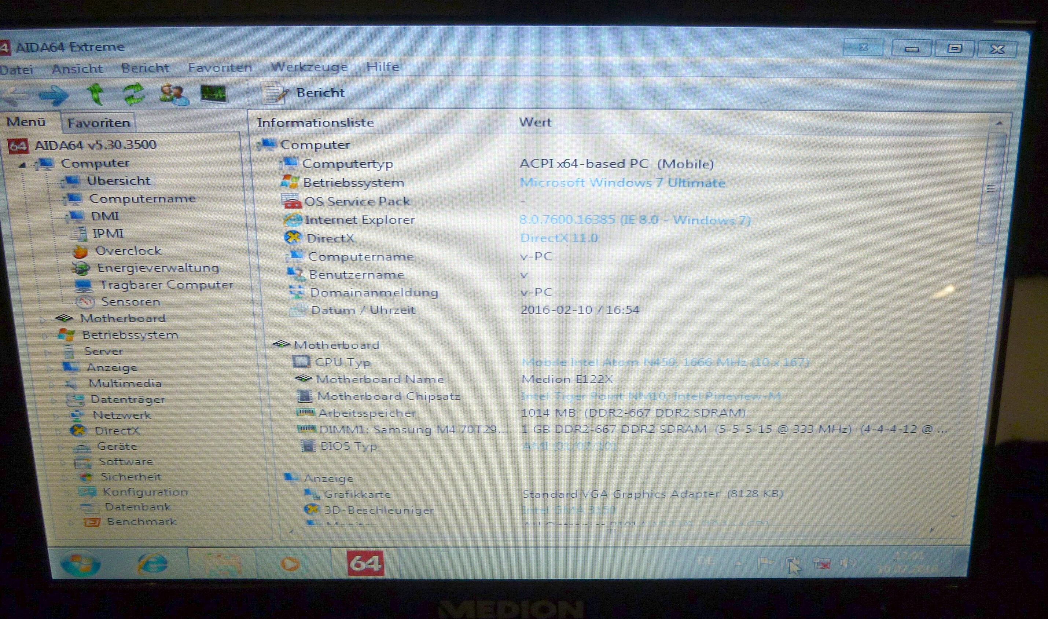Screen dimensions: 1048x619
Task: Click the Bericht report toolbar button
Action: pos(304,93)
